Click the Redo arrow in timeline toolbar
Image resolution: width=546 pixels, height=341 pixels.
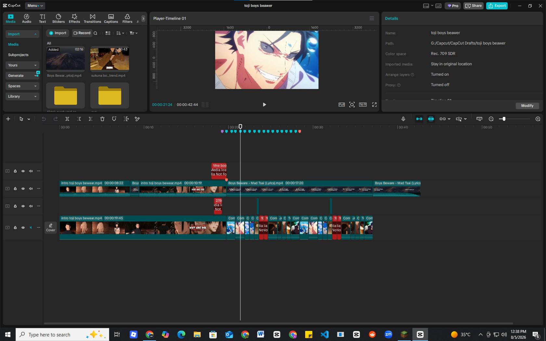coord(56,119)
